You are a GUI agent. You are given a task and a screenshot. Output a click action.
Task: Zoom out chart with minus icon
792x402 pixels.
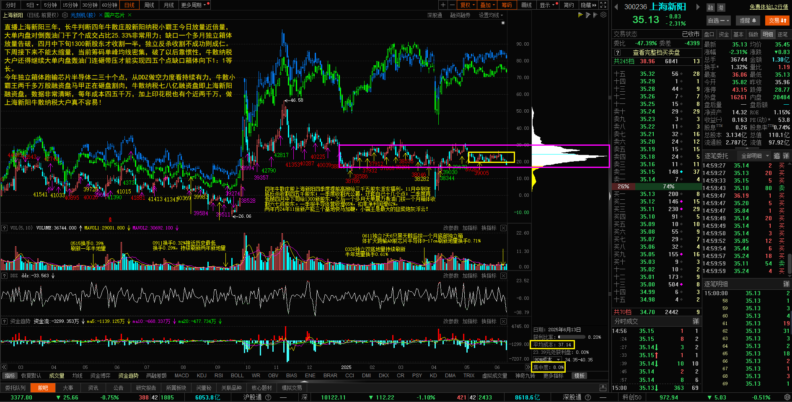click(x=452, y=5)
